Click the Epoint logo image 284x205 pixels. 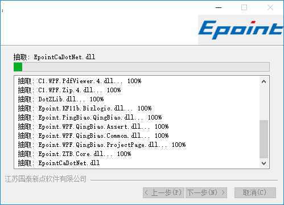click(x=241, y=30)
